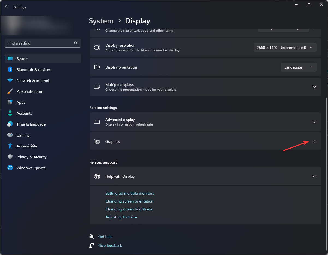Select the Privacy & security shield icon

click(x=10, y=157)
